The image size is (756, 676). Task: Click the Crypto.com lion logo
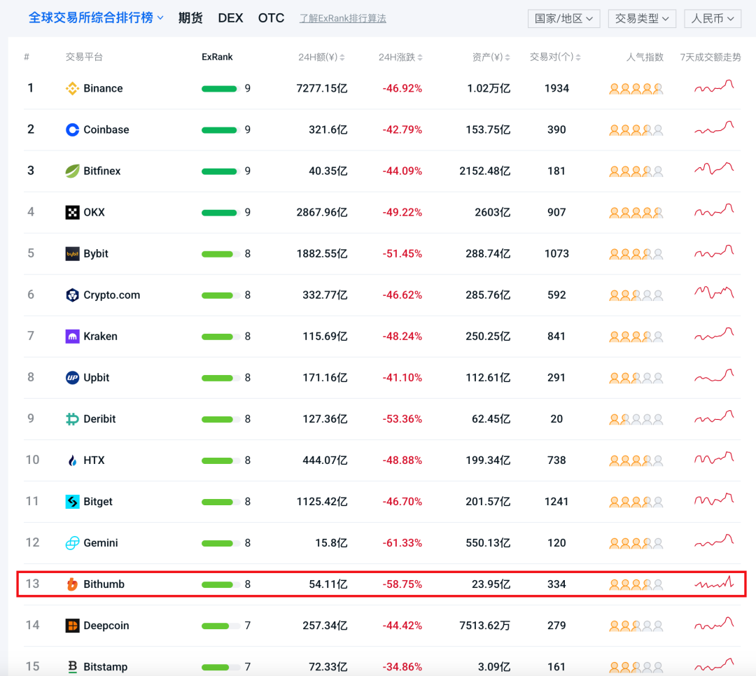coord(72,295)
